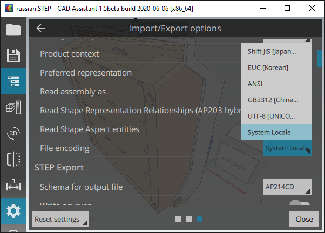325x233 pixels.
Task: Open the model structure tree icon
Action: click(x=13, y=82)
